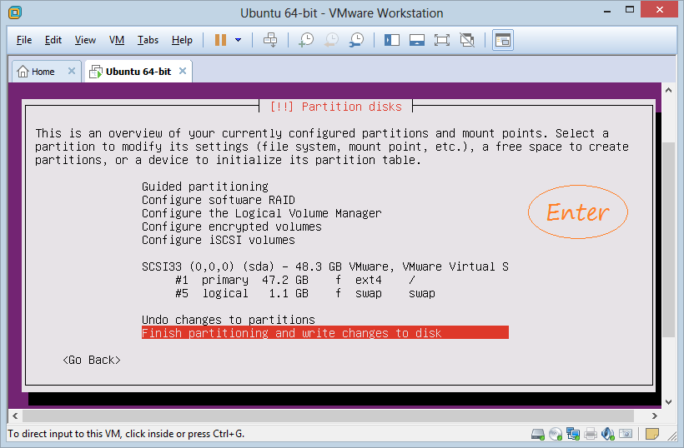Open the Tabs menu
The height and width of the screenshot is (448, 684).
click(148, 40)
